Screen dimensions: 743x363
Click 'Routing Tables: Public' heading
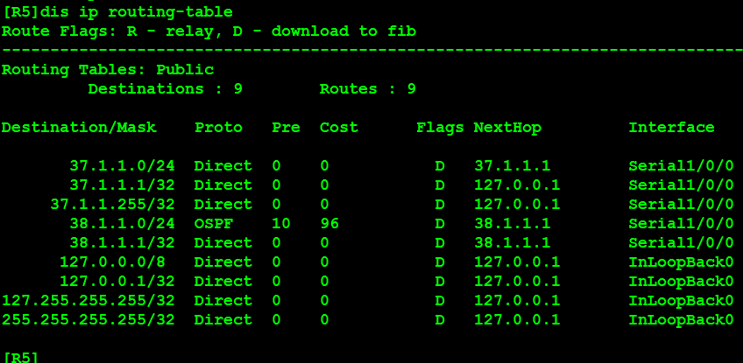point(108,70)
